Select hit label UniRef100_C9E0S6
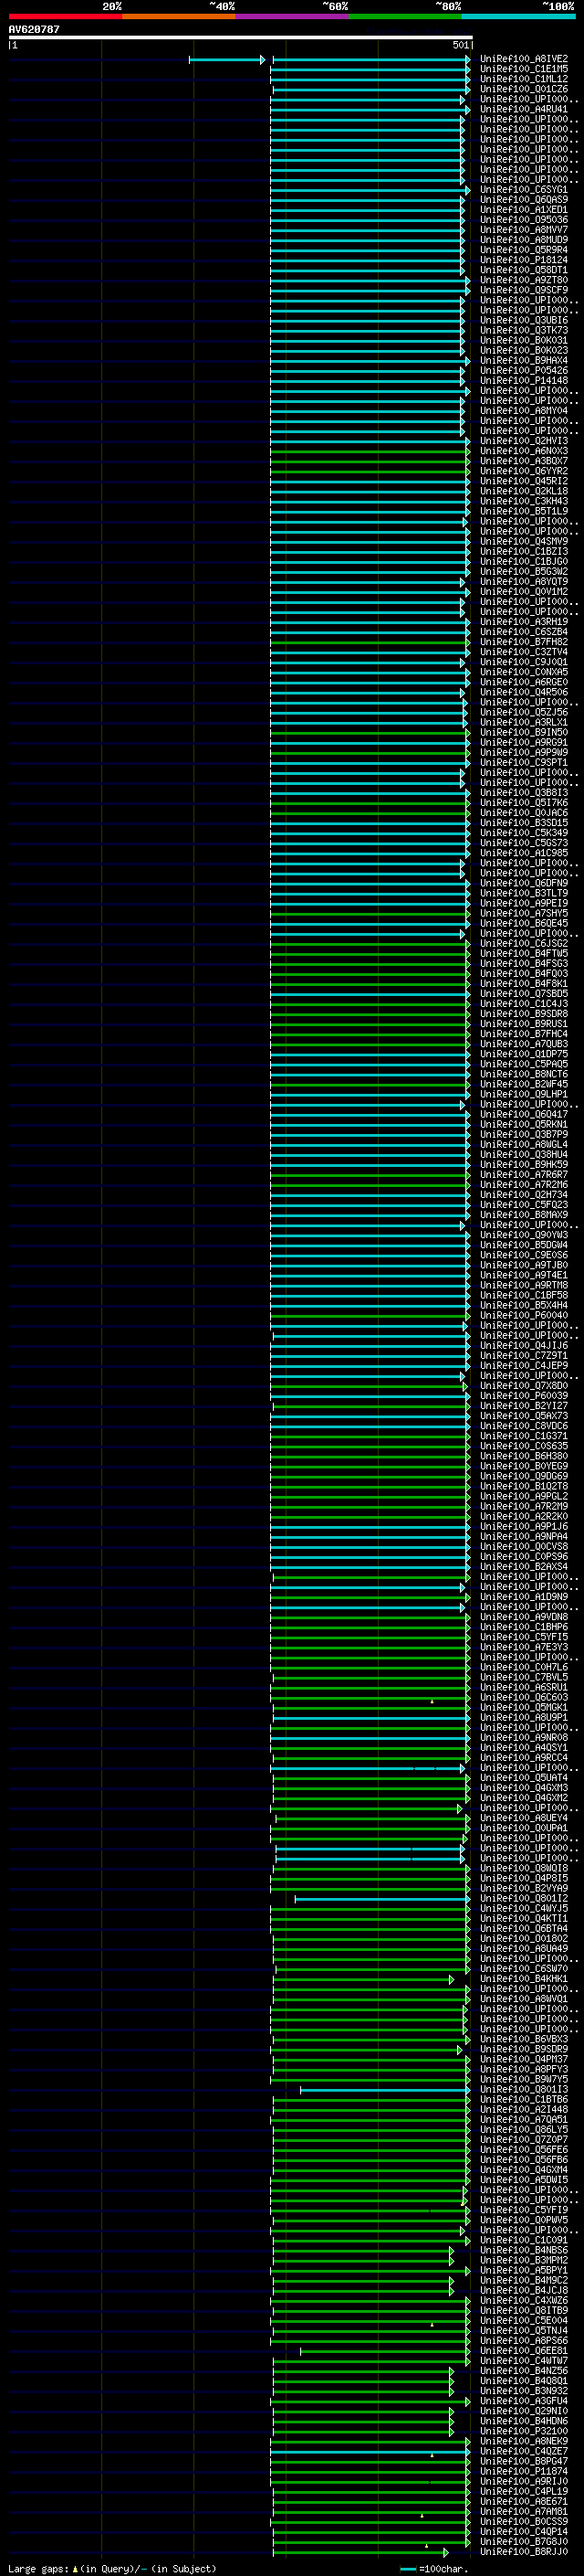Image resolution: width=584 pixels, height=2576 pixels. click(524, 1255)
